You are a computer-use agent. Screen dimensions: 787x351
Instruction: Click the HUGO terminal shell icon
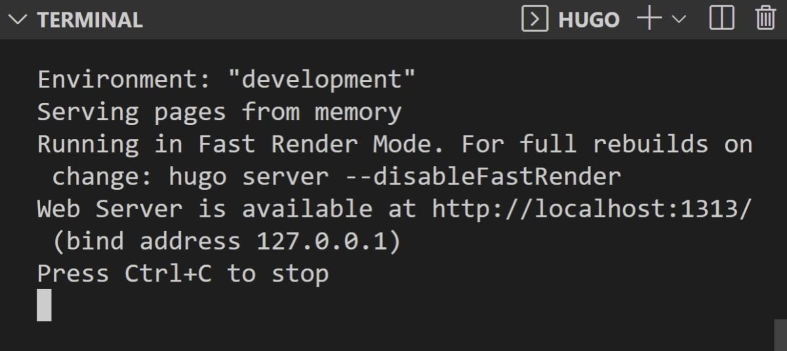pyautogui.click(x=535, y=19)
